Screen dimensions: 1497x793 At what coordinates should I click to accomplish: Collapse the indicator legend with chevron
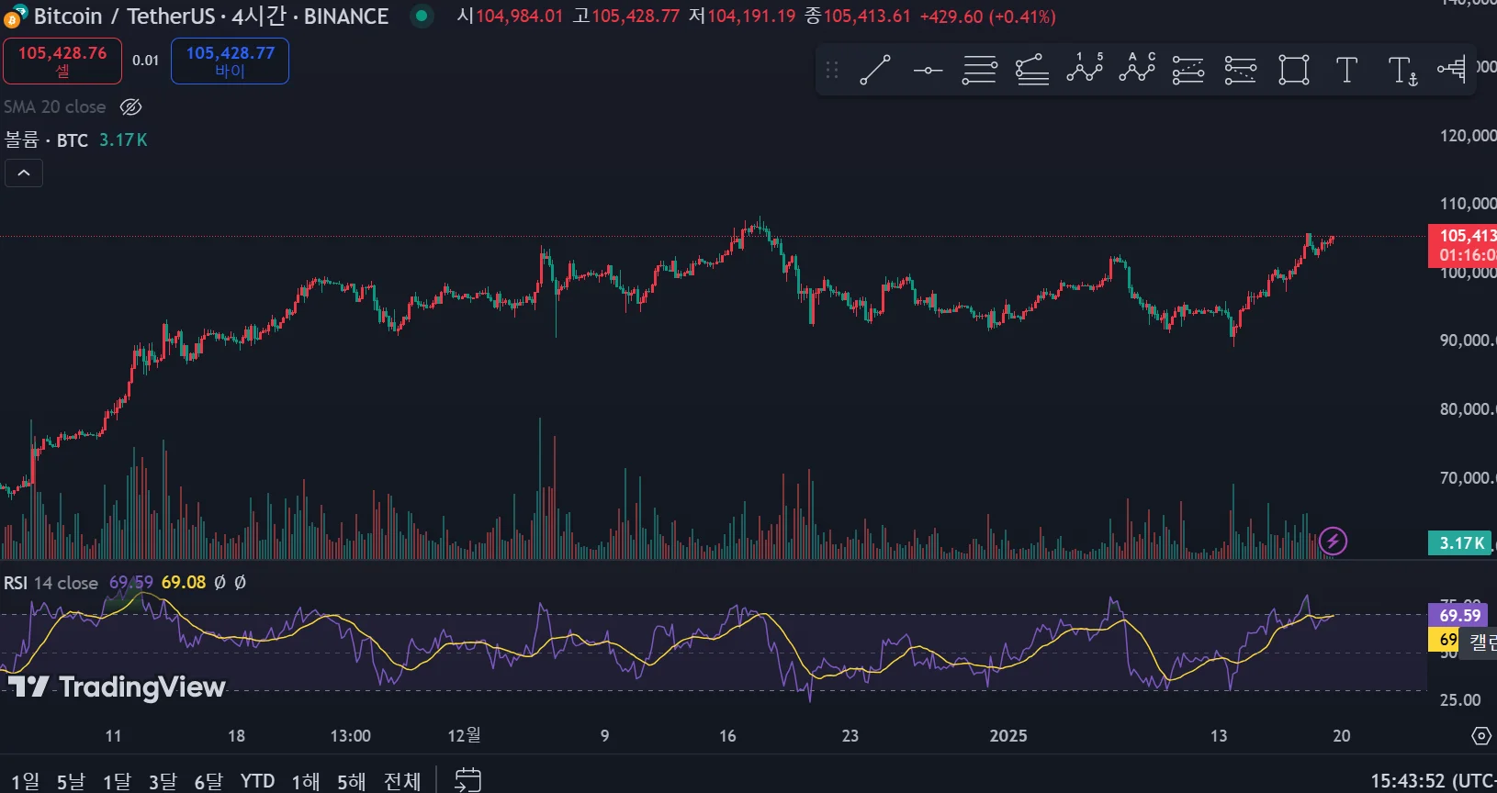24,173
